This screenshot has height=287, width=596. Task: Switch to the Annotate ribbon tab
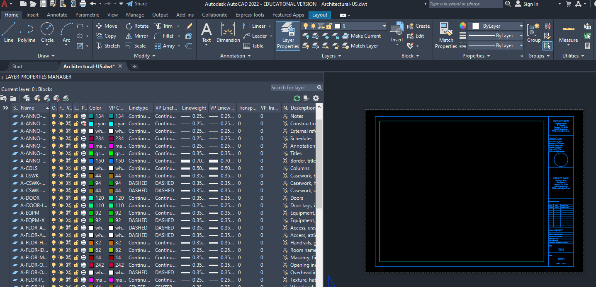(57, 14)
